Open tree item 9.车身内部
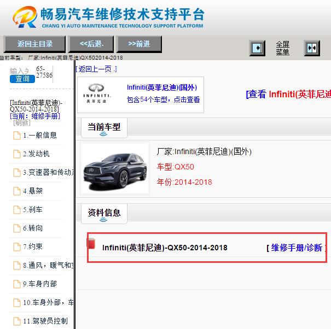331x329 pixels. (40, 284)
